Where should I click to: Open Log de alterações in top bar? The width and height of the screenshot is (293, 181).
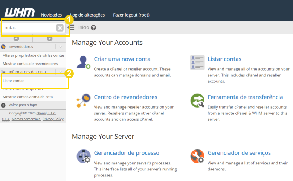point(87,15)
